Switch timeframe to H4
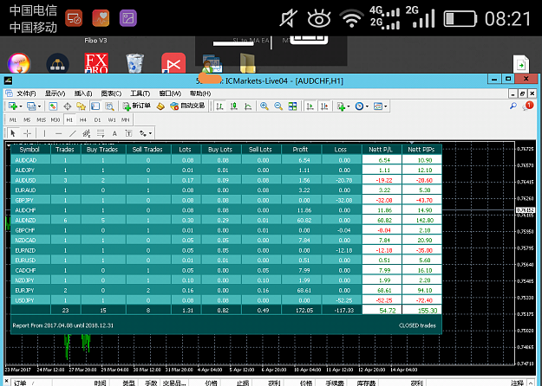Viewport: 542px width, 386px height. (83, 119)
